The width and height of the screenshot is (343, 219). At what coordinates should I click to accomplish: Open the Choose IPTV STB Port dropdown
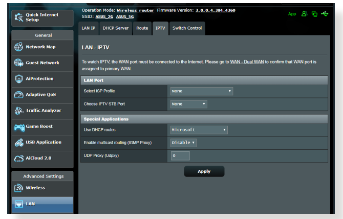coord(188,104)
